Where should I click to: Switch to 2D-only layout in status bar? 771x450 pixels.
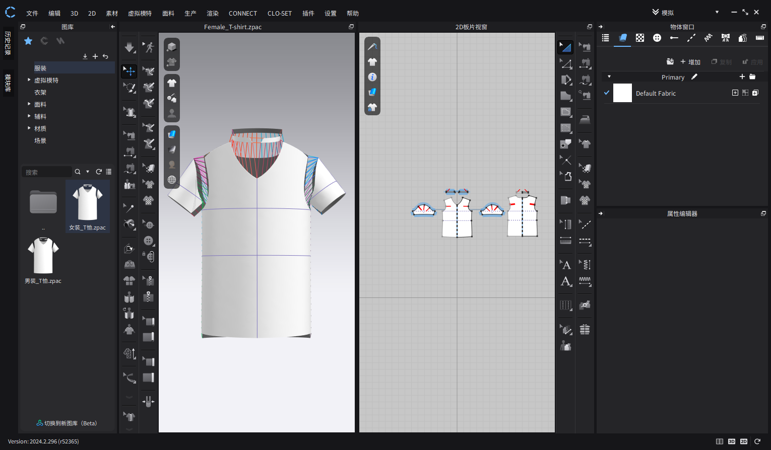[x=744, y=441]
